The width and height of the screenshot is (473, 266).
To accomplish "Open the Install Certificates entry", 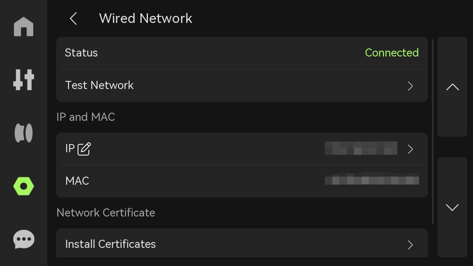I will click(242, 243).
